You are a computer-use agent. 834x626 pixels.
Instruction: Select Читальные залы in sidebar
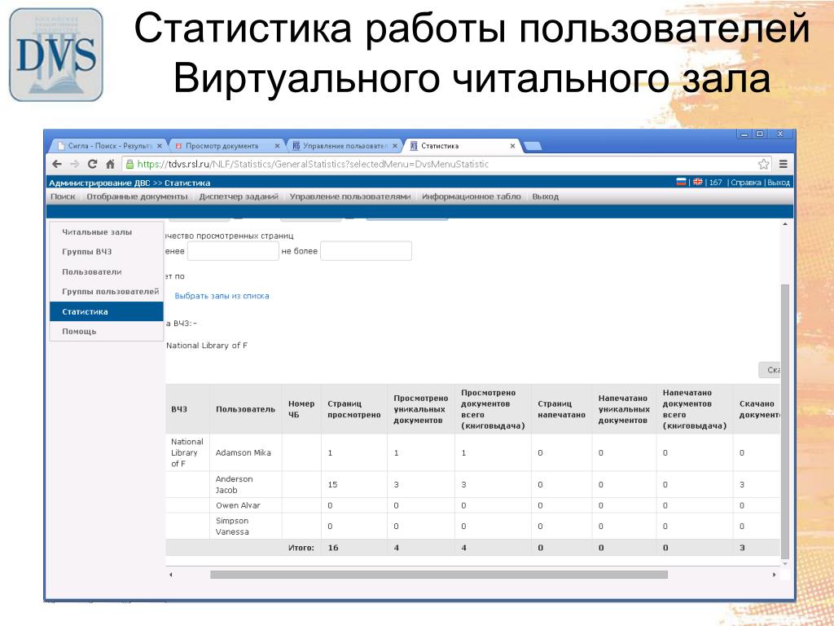tap(97, 232)
